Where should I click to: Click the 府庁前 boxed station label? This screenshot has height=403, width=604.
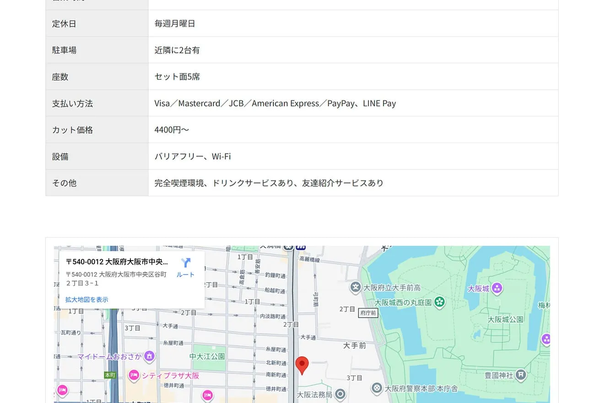(368, 314)
